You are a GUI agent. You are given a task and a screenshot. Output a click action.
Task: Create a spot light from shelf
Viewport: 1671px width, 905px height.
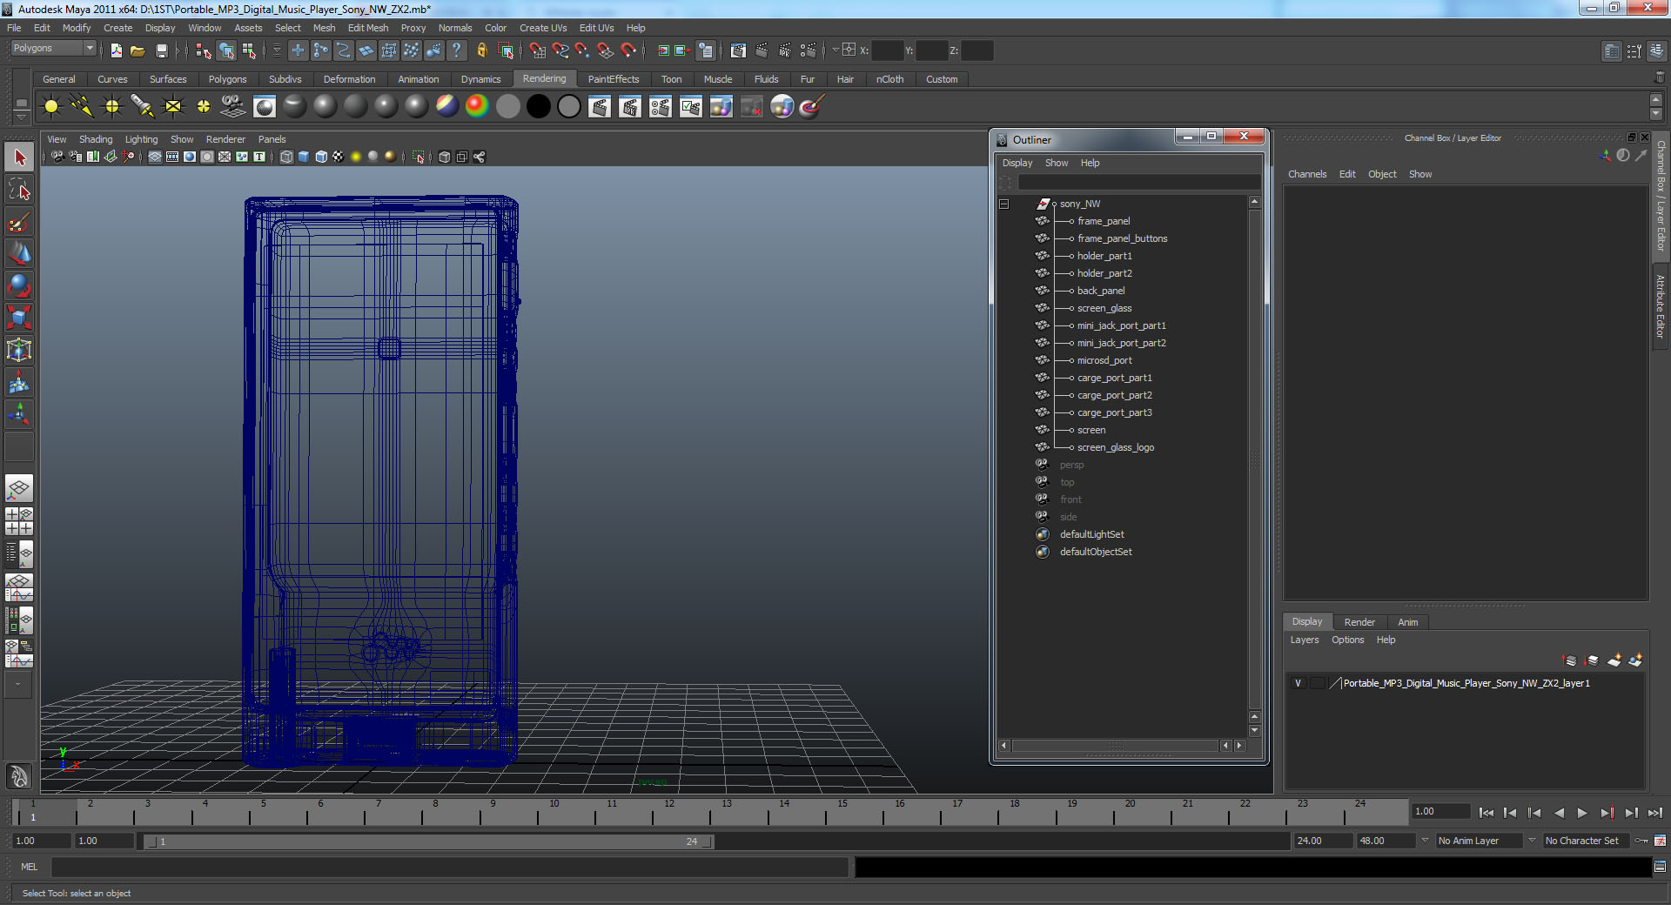pyautogui.click(x=143, y=106)
